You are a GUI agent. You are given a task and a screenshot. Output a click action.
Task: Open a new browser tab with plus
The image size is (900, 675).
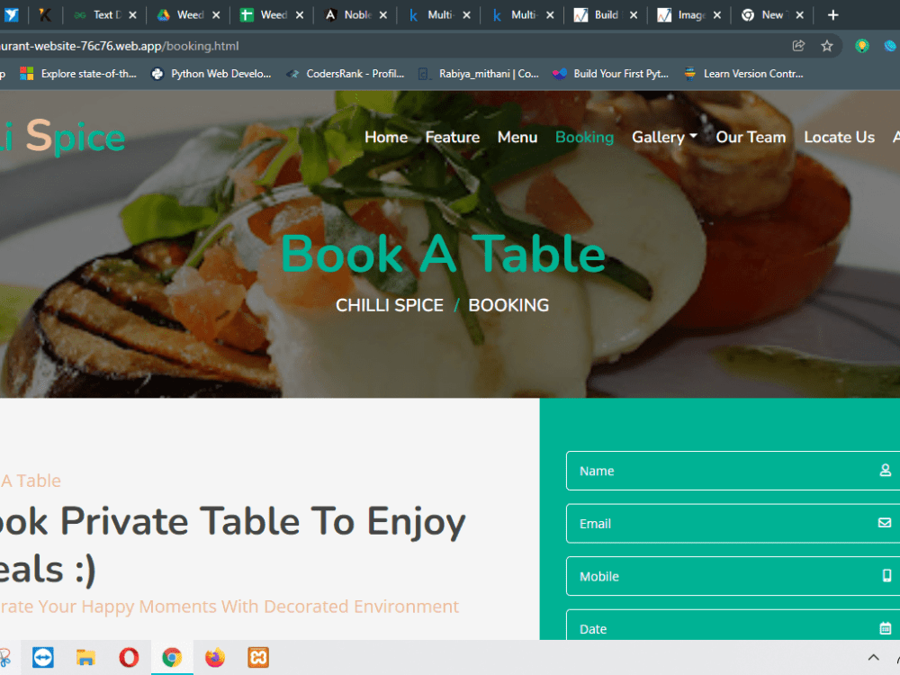pos(832,15)
